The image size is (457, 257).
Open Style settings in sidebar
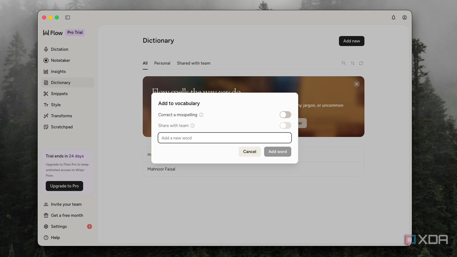(x=68, y=105)
